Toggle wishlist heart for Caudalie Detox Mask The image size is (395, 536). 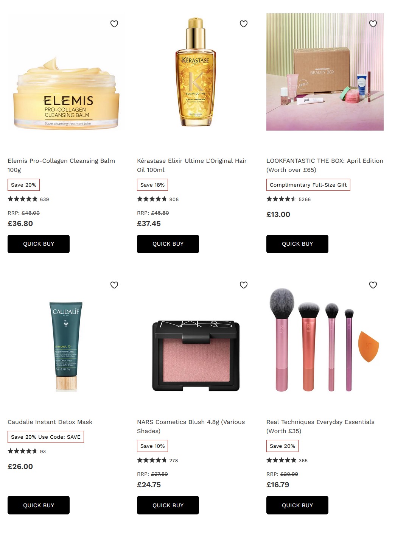point(114,285)
